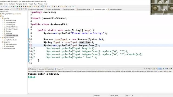Select Variables.java in Package Explorer
This screenshot has width=173, height=97.
[x=10, y=46]
